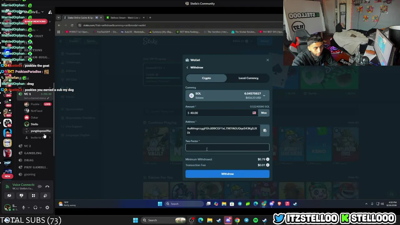This screenshot has height=225, width=400.
Task: Click the Address input field
Action: [x=222, y=130]
